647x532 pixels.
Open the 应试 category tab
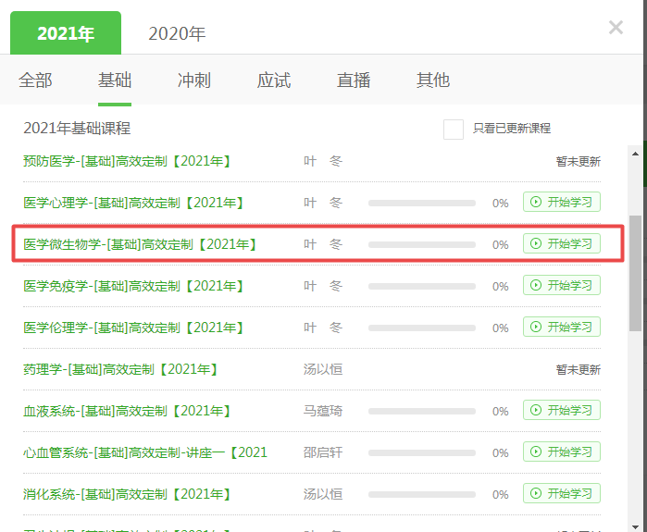[274, 80]
